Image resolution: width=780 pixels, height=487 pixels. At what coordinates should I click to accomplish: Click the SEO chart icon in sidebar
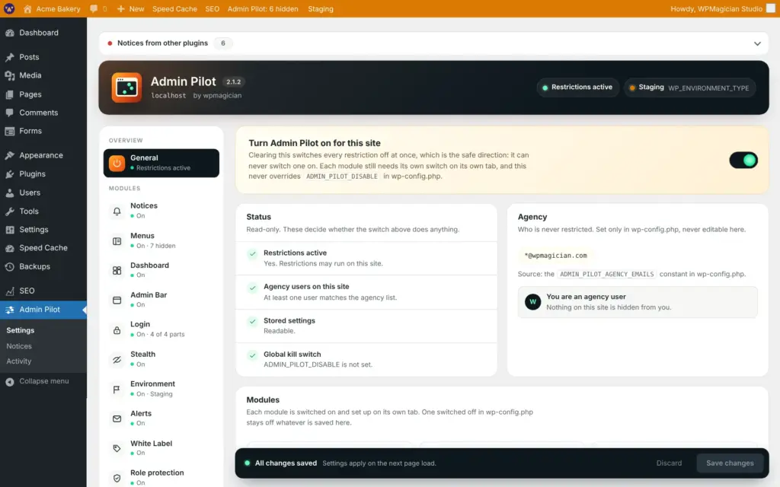click(x=9, y=291)
